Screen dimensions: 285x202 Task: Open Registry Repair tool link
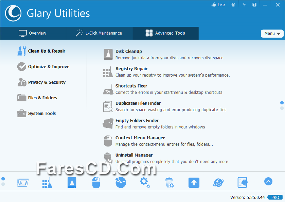[131, 69]
